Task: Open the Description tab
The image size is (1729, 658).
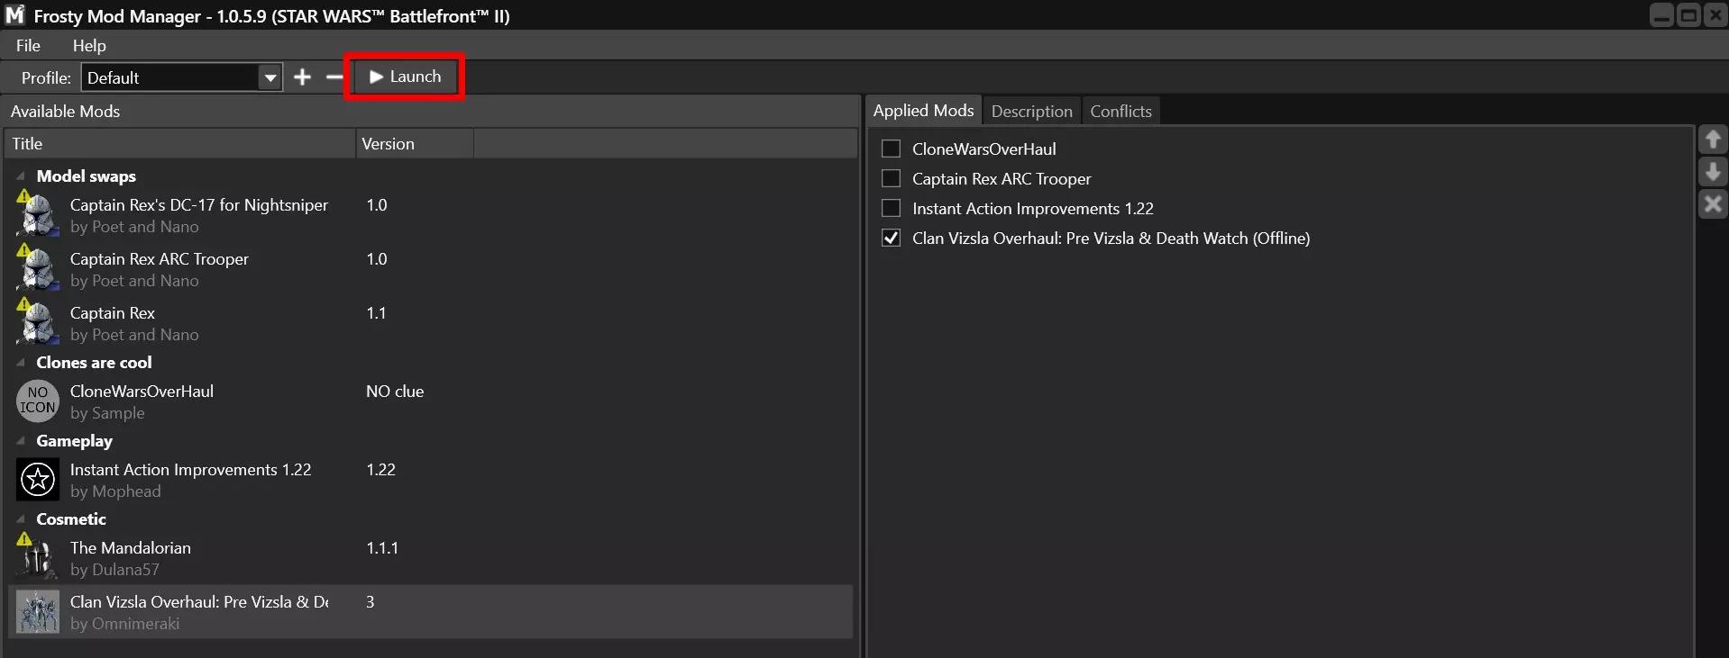Action: 1031,111
